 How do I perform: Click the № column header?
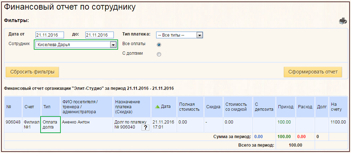13,107
